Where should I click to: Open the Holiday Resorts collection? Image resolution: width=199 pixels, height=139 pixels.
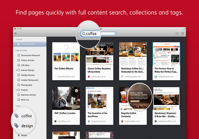pos(28,75)
